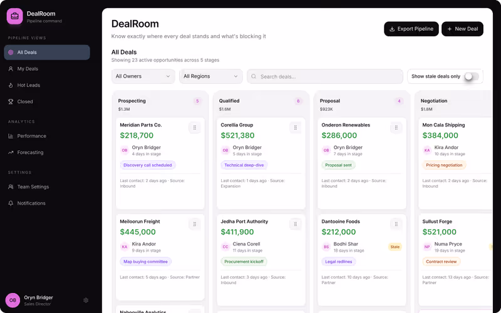Screen dimensions: 501x313
Task: Click drag handle icon on Jedha Port Authority card
Action: tap(296, 224)
